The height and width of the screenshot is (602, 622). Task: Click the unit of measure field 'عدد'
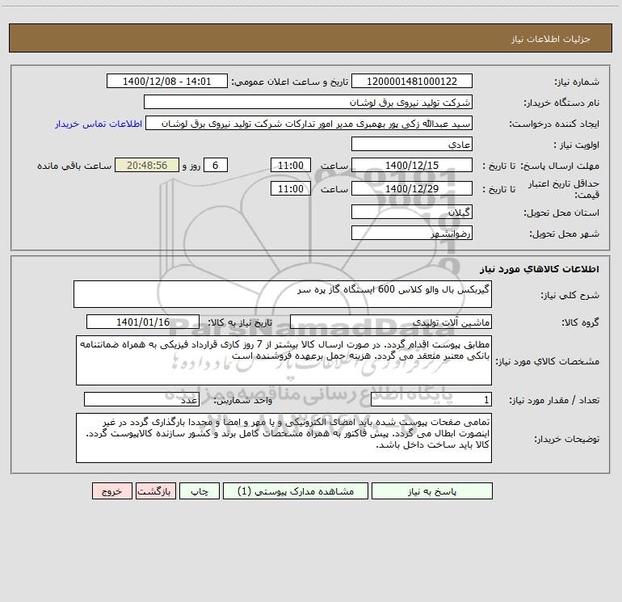coord(141,399)
